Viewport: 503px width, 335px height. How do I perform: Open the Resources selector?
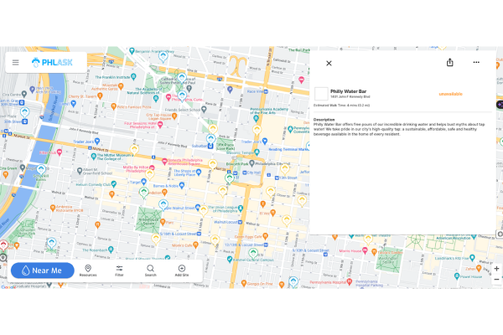(x=88, y=270)
